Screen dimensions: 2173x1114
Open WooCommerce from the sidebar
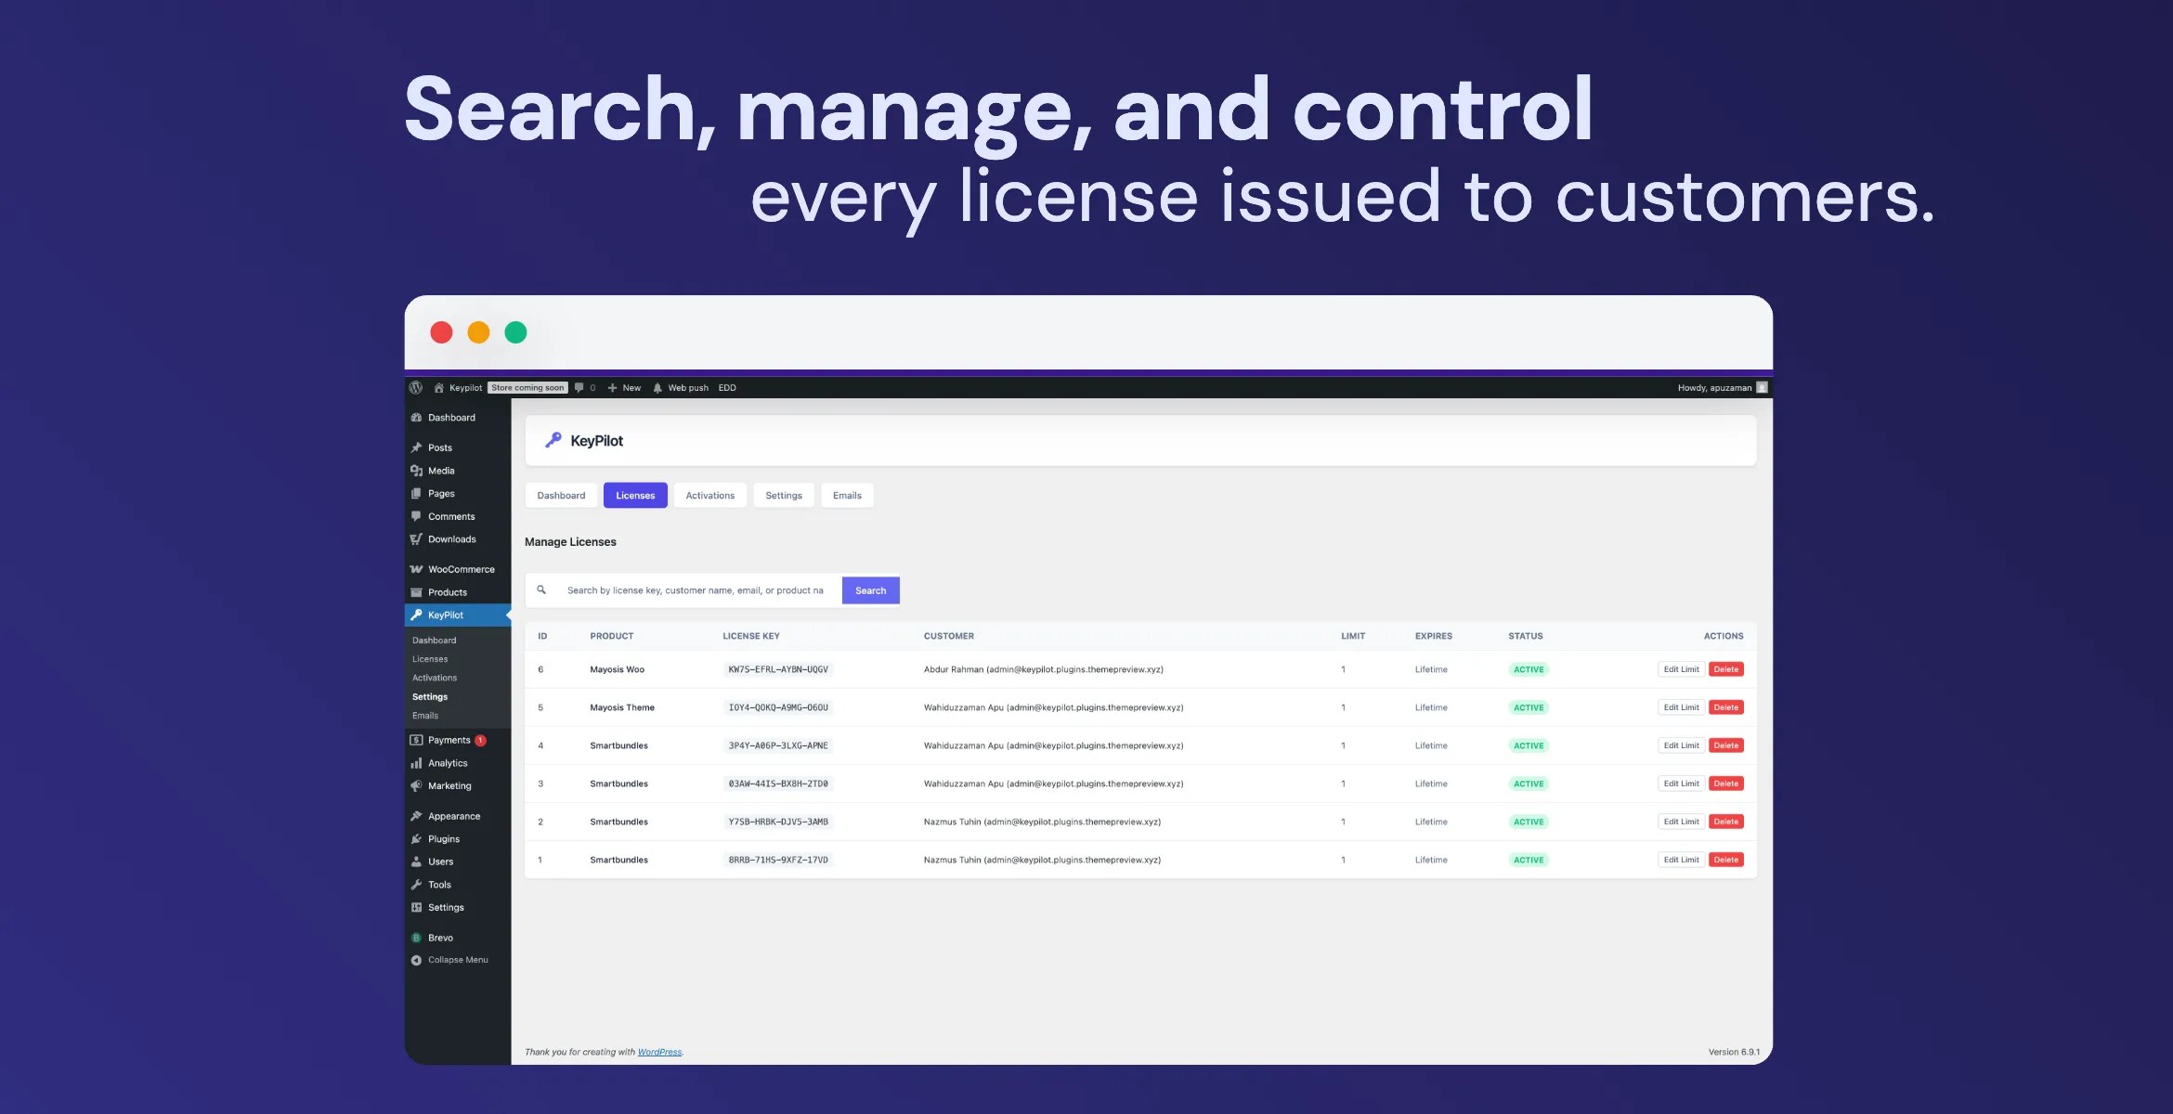click(x=461, y=569)
